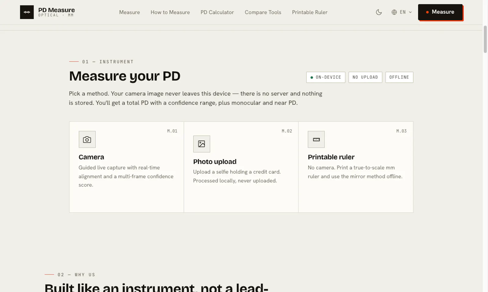Viewport: 488px width, 292px height.
Task: Click the 02 — WHY US section label
Action: [70, 275]
